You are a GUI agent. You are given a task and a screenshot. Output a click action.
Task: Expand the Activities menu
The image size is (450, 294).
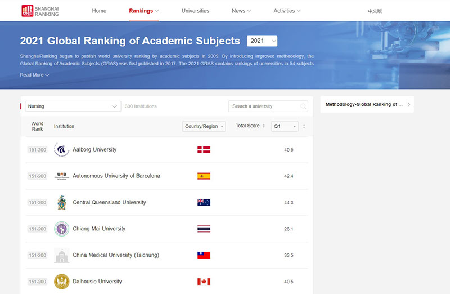(287, 11)
